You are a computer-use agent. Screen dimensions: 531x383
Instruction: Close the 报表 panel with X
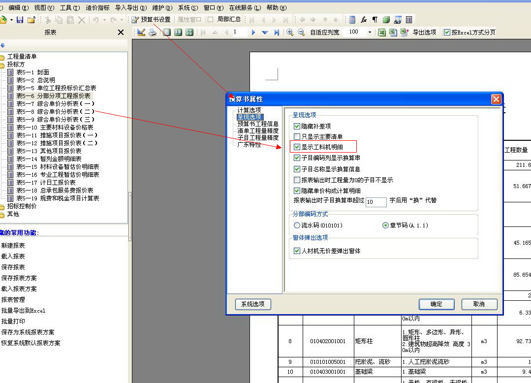coord(121,32)
